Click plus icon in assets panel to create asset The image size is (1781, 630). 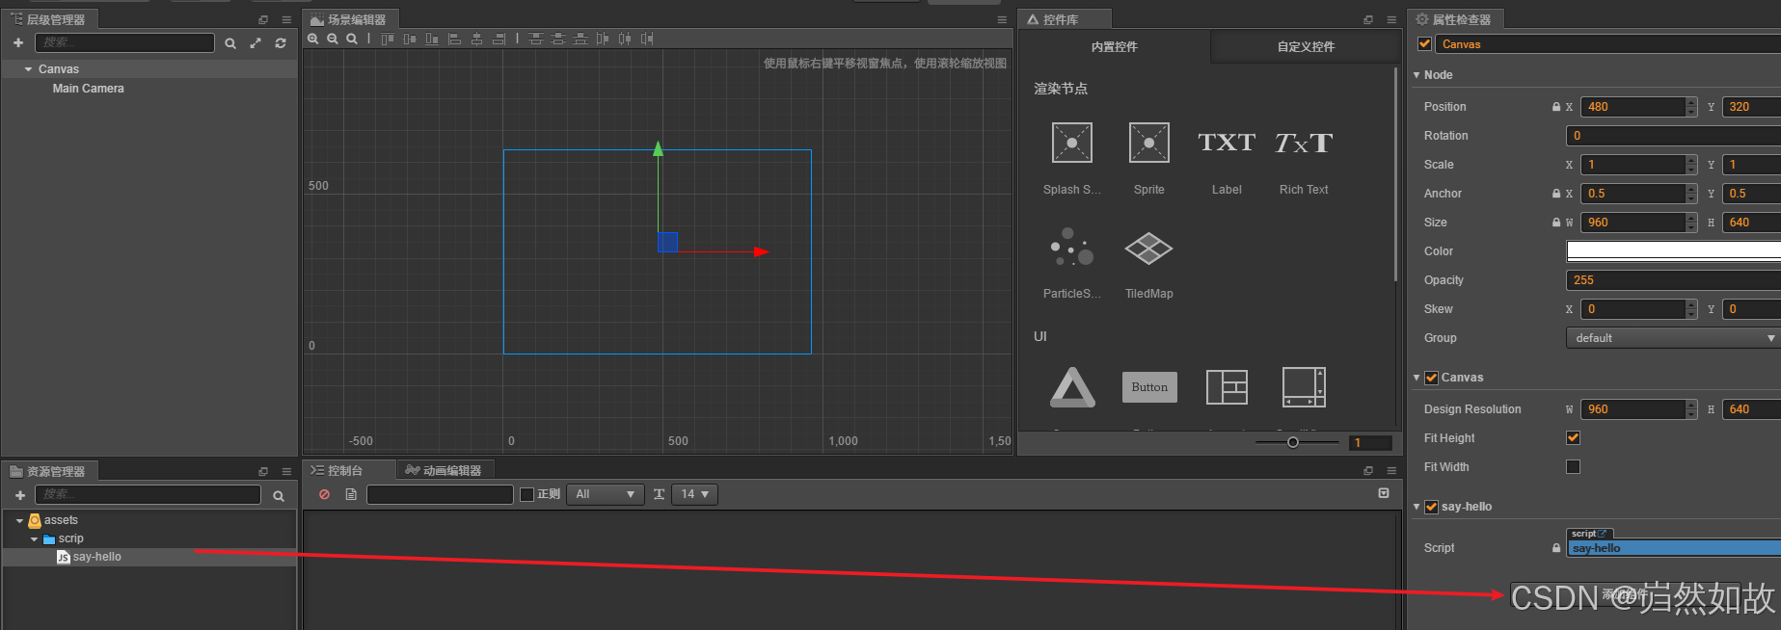[x=20, y=495]
